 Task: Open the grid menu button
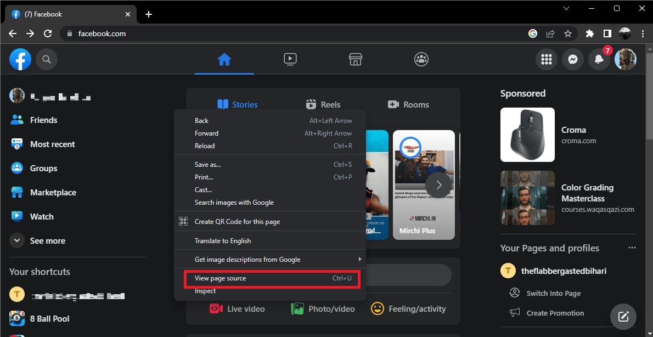tap(546, 60)
